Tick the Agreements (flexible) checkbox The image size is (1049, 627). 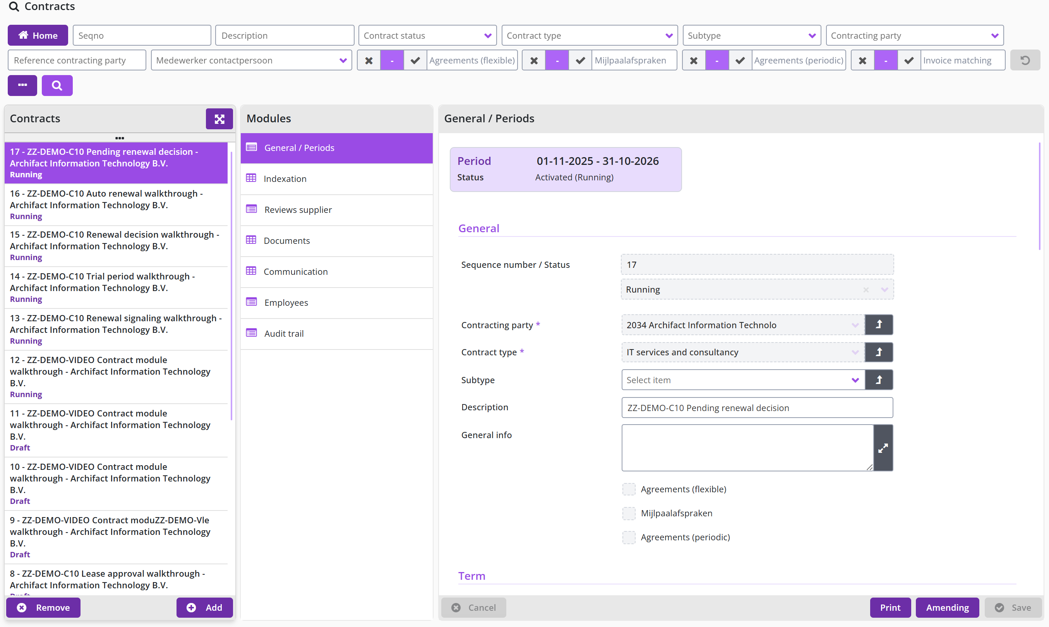(629, 489)
